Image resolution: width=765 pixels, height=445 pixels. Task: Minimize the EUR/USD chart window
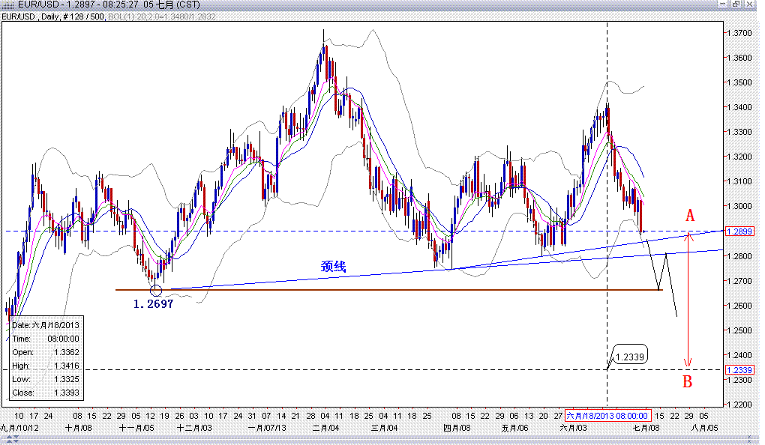coord(723,4)
